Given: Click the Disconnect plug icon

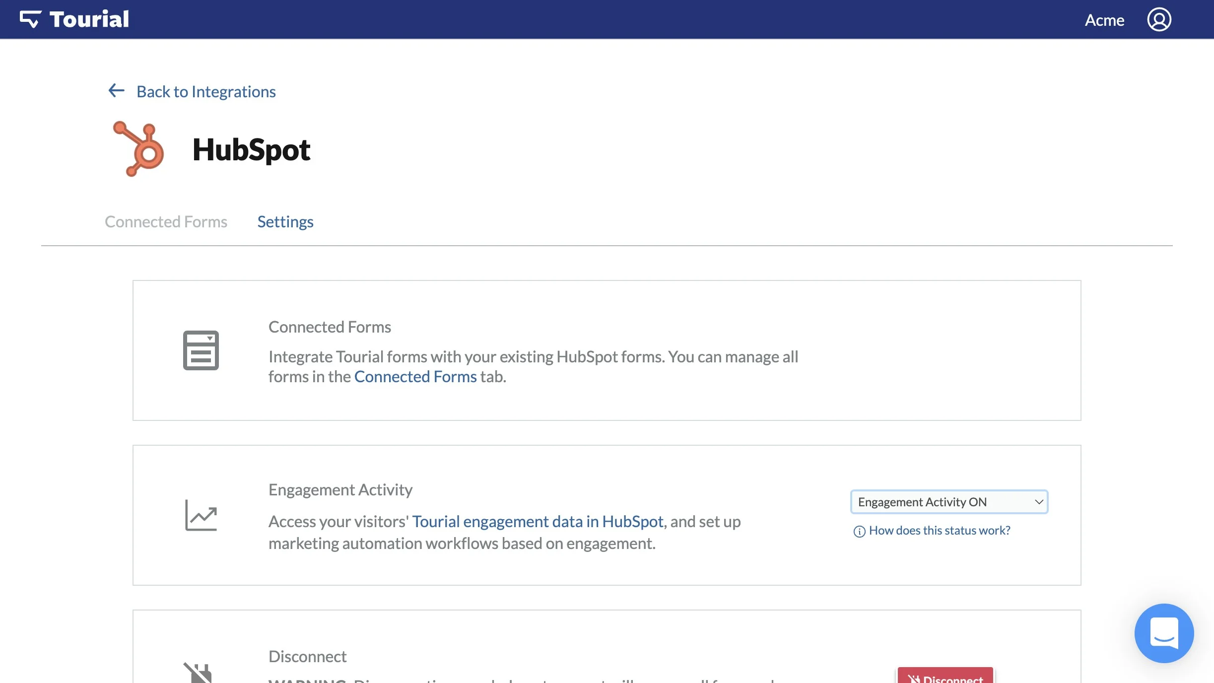Looking at the screenshot, I should pyautogui.click(x=198, y=673).
